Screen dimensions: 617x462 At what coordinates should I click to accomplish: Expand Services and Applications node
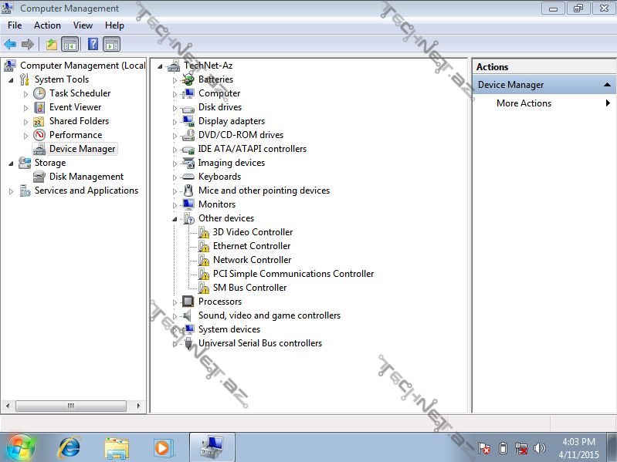(12, 191)
